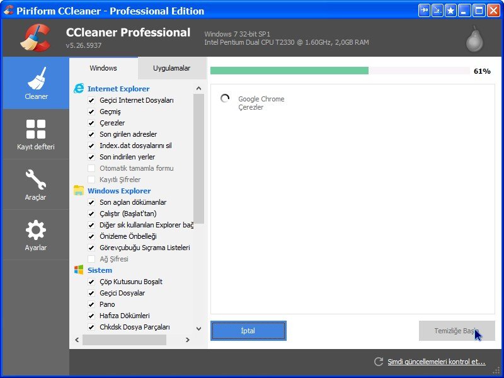Toggle Son girilen adresler checkbox

(x=91, y=134)
